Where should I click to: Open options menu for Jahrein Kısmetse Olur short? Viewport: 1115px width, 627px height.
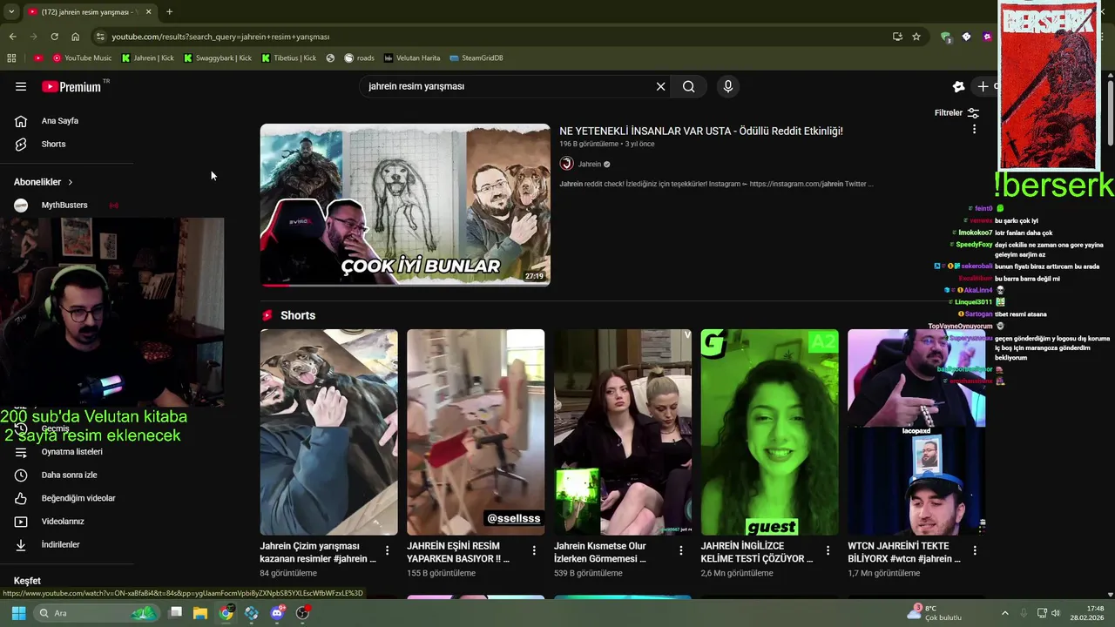[x=681, y=550]
